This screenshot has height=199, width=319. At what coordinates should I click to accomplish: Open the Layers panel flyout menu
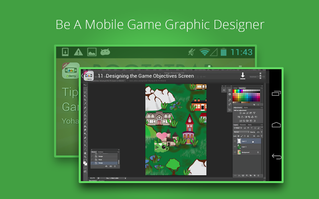coord(262,125)
